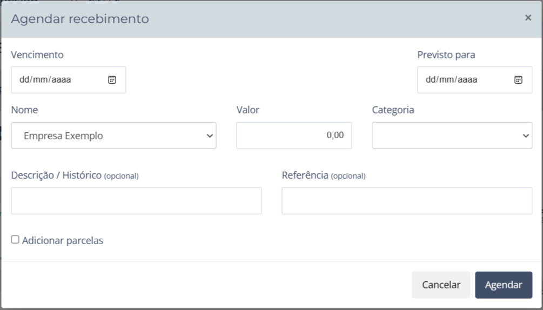This screenshot has width=543, height=310.
Task: Select the Descrição / Histórico text box
Action: (x=136, y=201)
